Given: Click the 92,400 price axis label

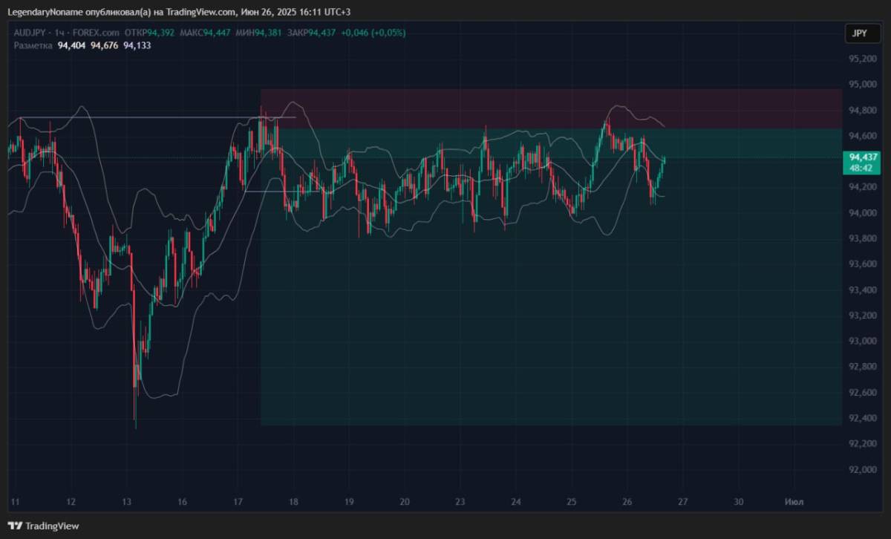Looking at the screenshot, I should tap(864, 418).
